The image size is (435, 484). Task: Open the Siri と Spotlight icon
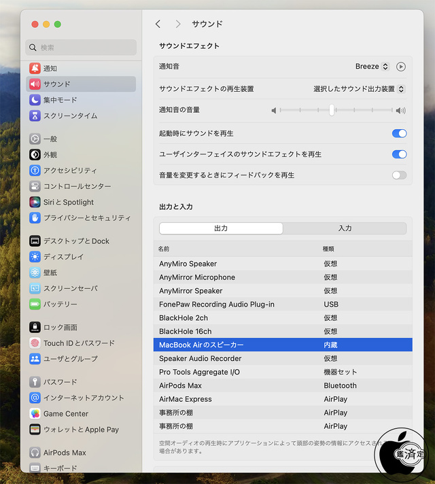point(35,202)
